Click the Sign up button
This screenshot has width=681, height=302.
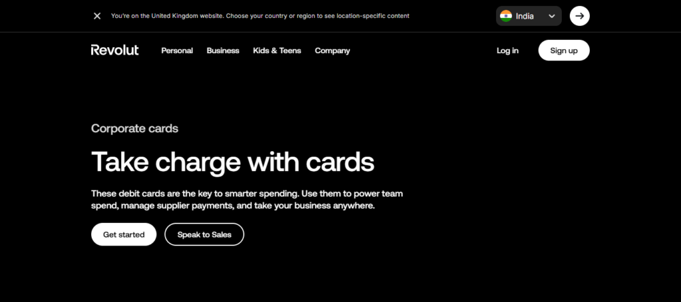click(564, 50)
